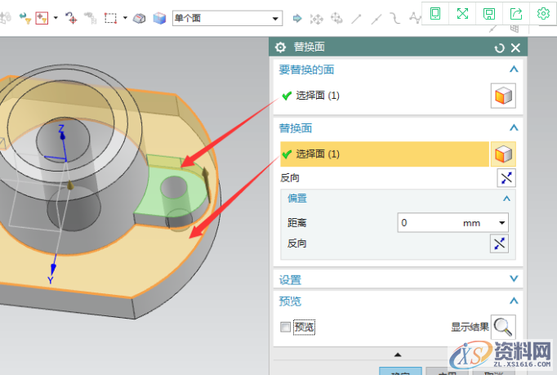Open the green settings gear icon
The image size is (557, 375).
[543, 14]
